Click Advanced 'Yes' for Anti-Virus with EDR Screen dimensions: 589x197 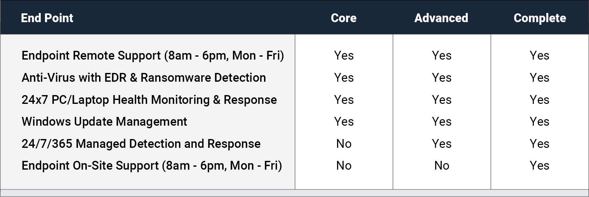pyautogui.click(x=442, y=77)
